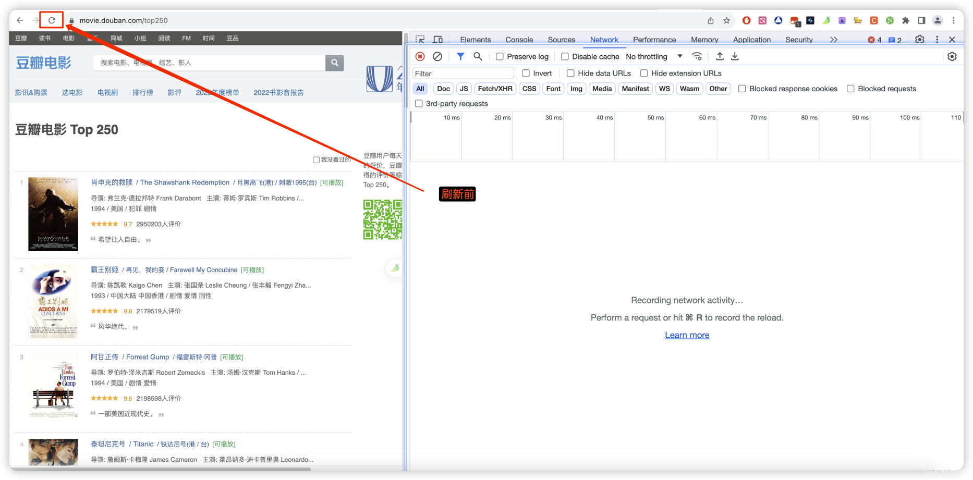Open network conditions wifi icon
This screenshot has height=480, width=973.
point(697,56)
